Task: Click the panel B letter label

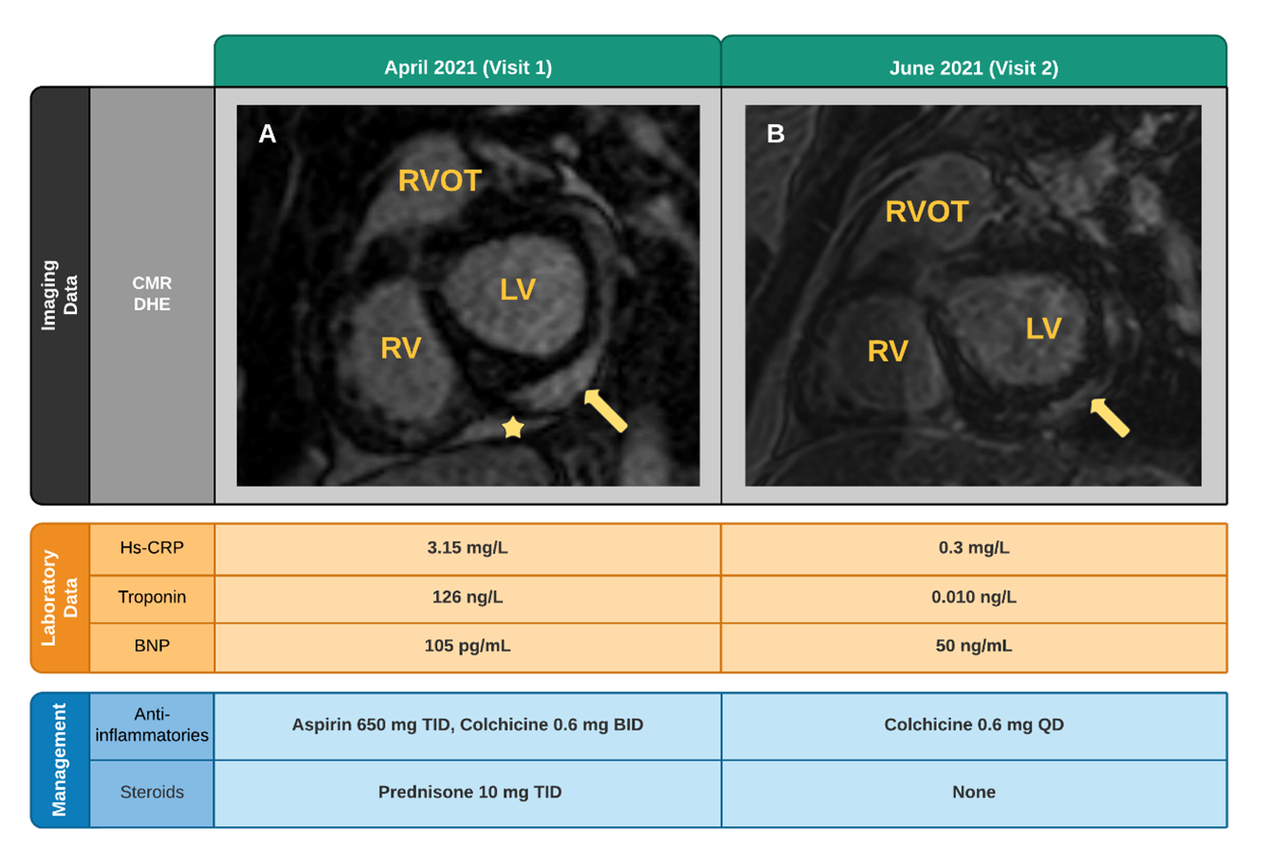Action: point(775,134)
